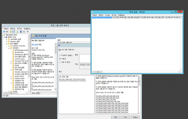Click the 설명 comment text box

85,58
